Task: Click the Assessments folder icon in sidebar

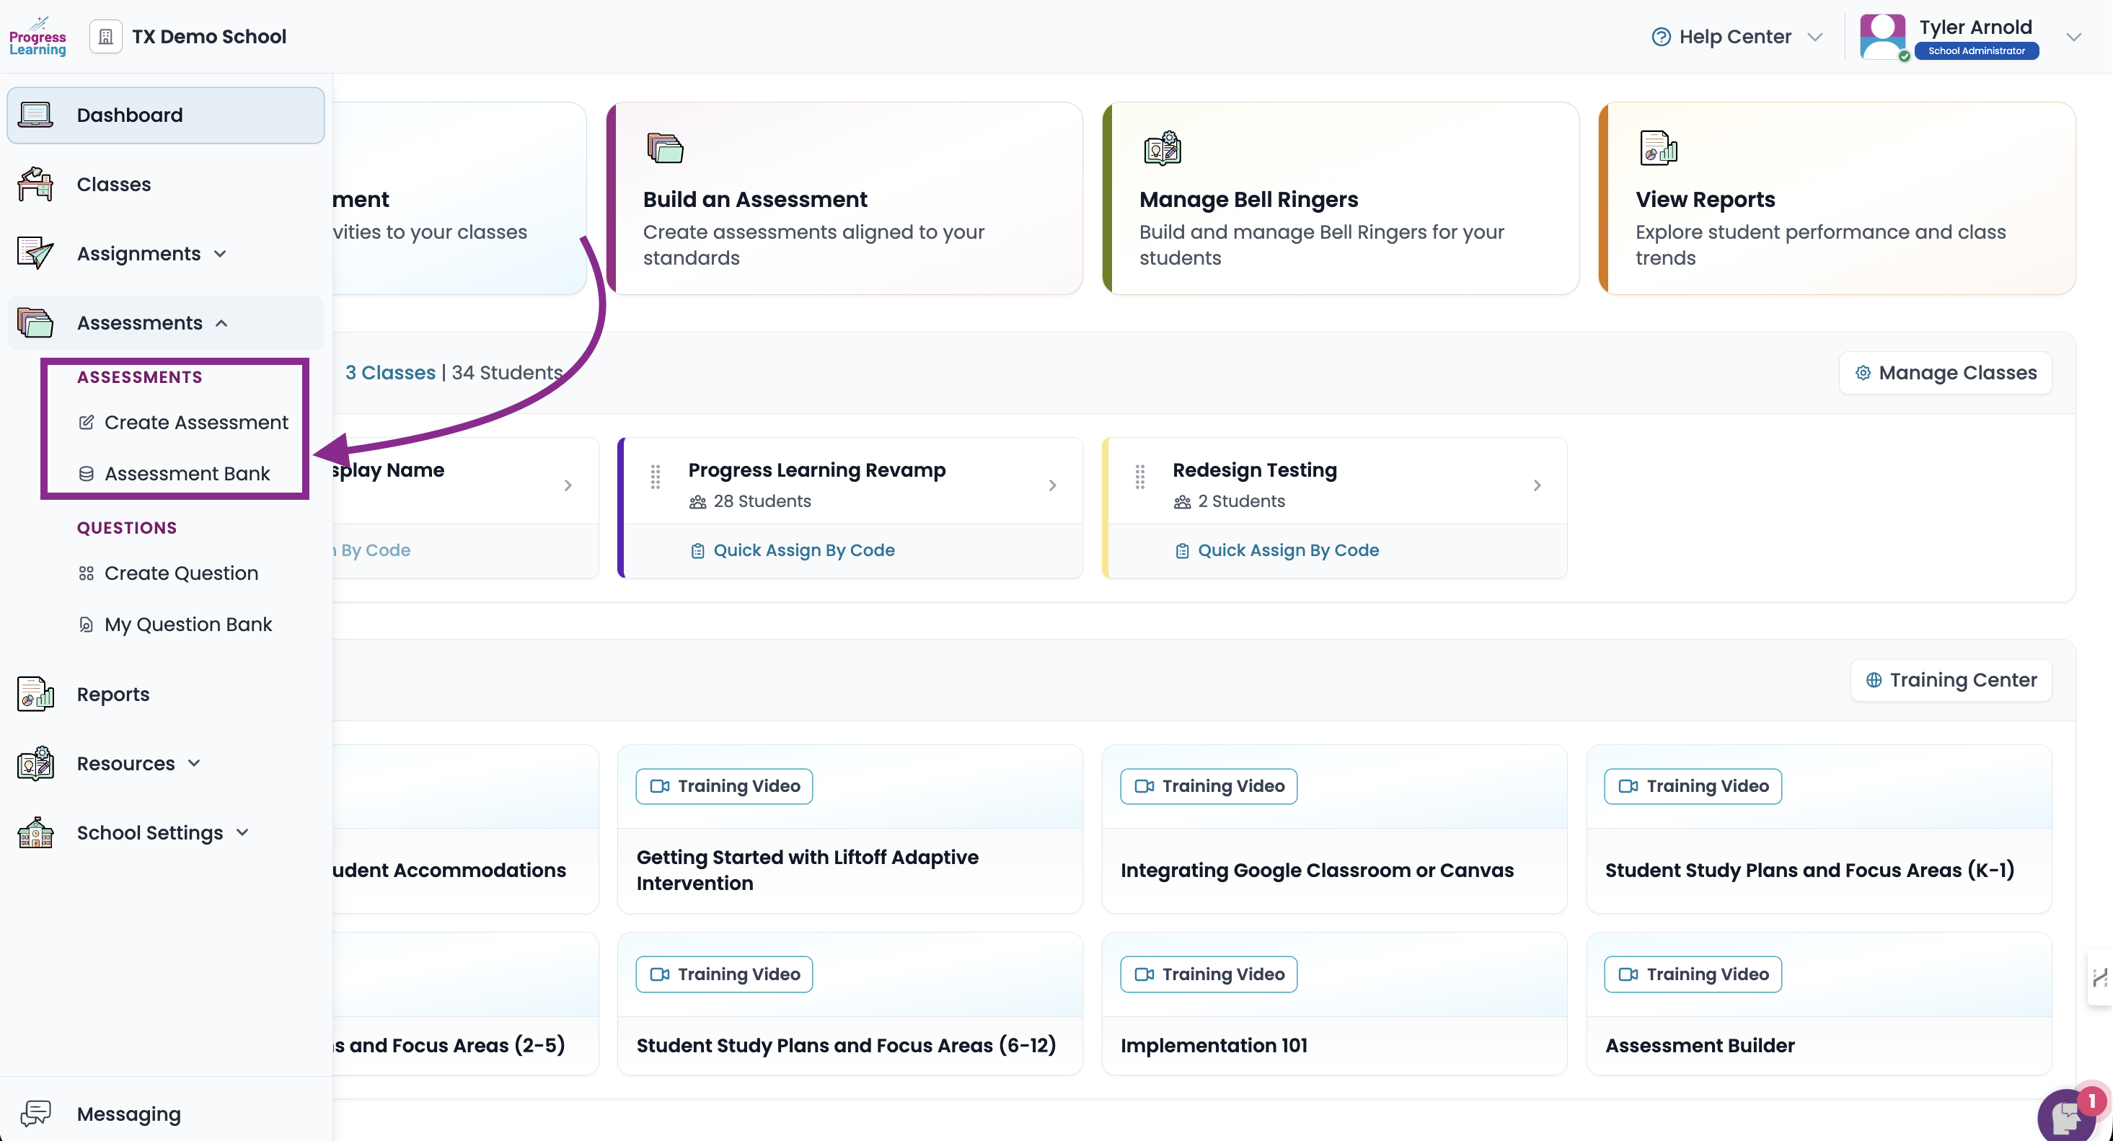Action: (35, 323)
